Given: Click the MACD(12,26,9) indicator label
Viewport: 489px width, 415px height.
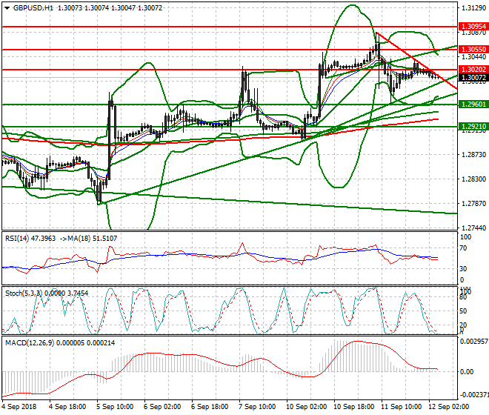Looking at the screenshot, I should tap(28, 345).
